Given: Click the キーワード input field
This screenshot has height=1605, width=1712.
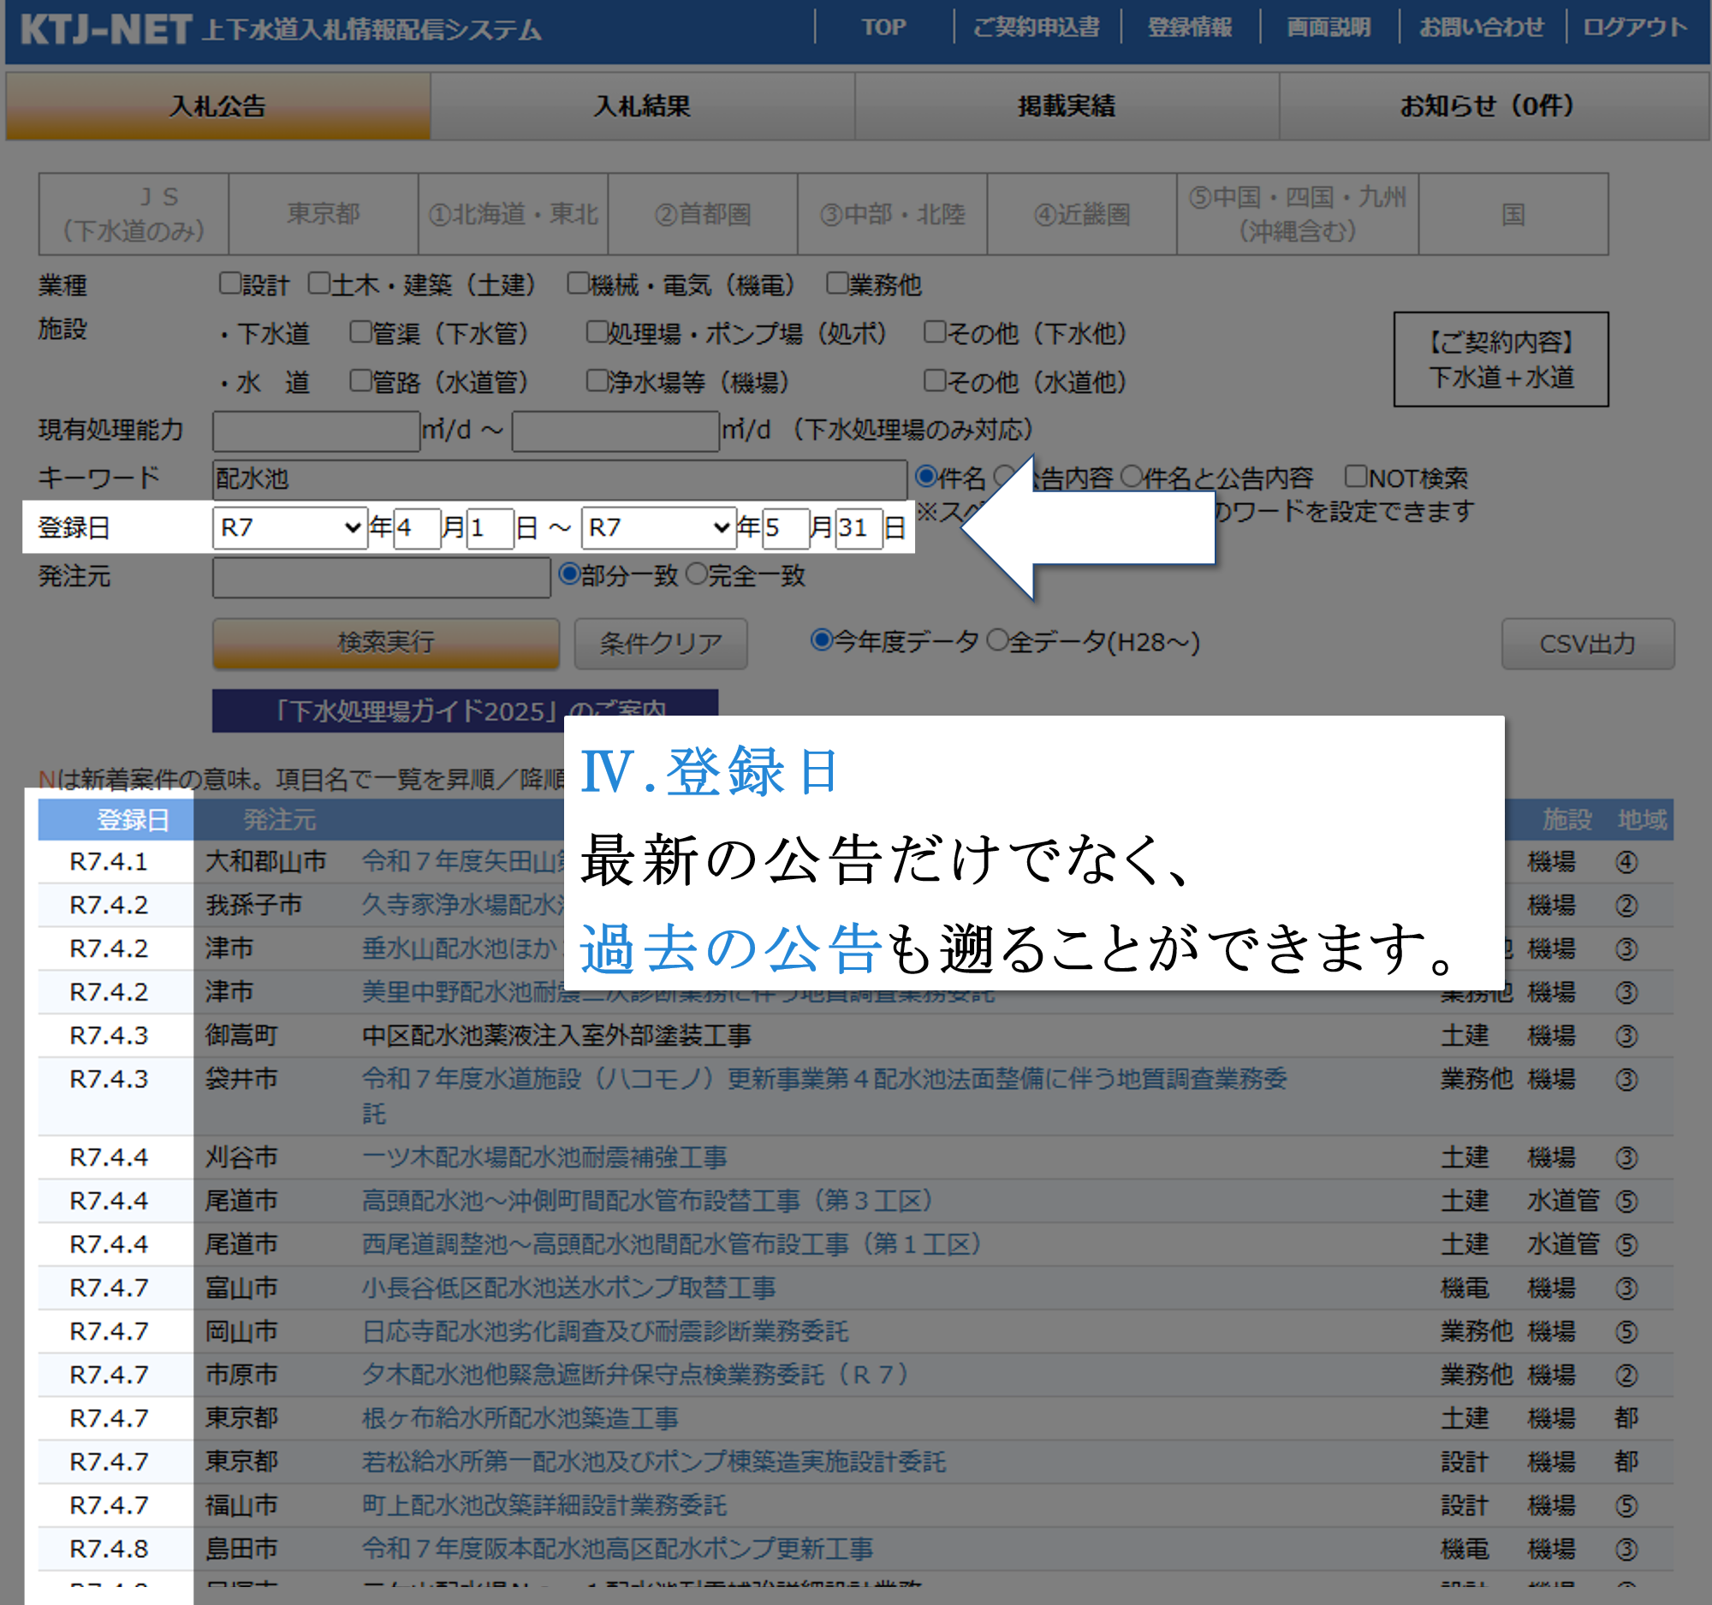Looking at the screenshot, I should pos(558,478).
